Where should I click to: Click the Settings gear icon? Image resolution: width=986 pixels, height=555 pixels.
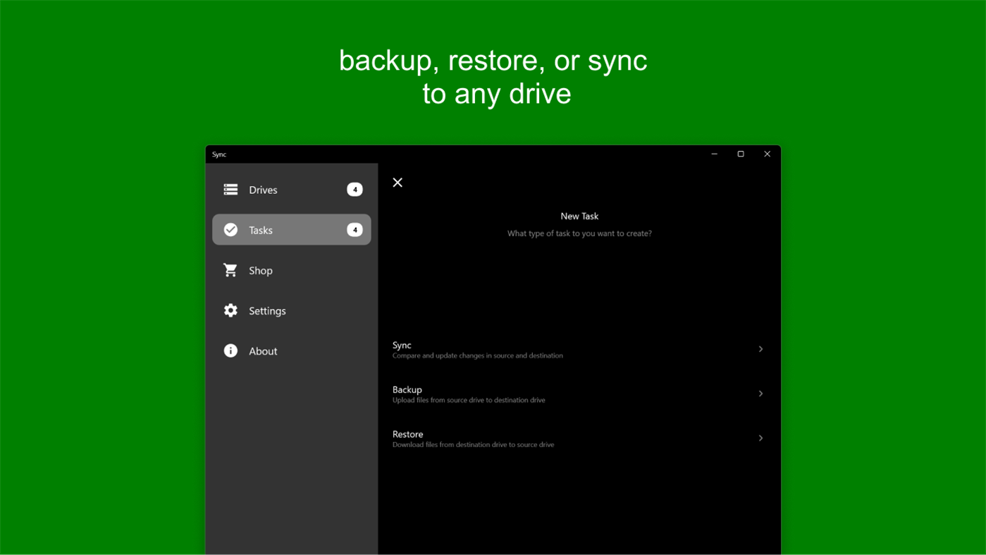pyautogui.click(x=230, y=310)
